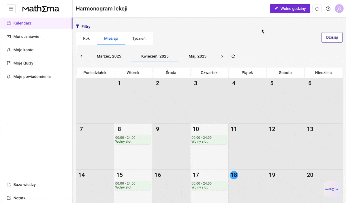
Task: Click the Wtorek column header
Action: [x=133, y=73]
